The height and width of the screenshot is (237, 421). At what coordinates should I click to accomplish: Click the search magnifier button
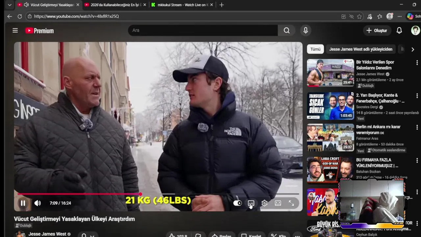point(287,30)
